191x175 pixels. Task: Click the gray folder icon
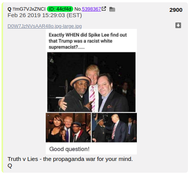point(112,10)
